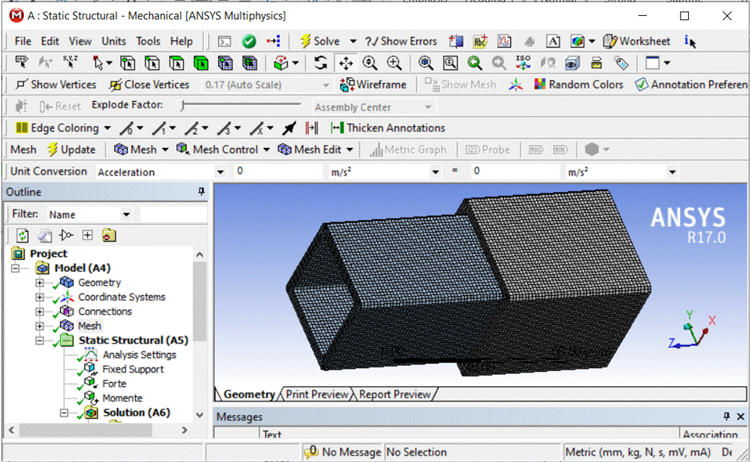The width and height of the screenshot is (751, 462).
Task: Click the Outline filter text field
Action: [173, 214]
